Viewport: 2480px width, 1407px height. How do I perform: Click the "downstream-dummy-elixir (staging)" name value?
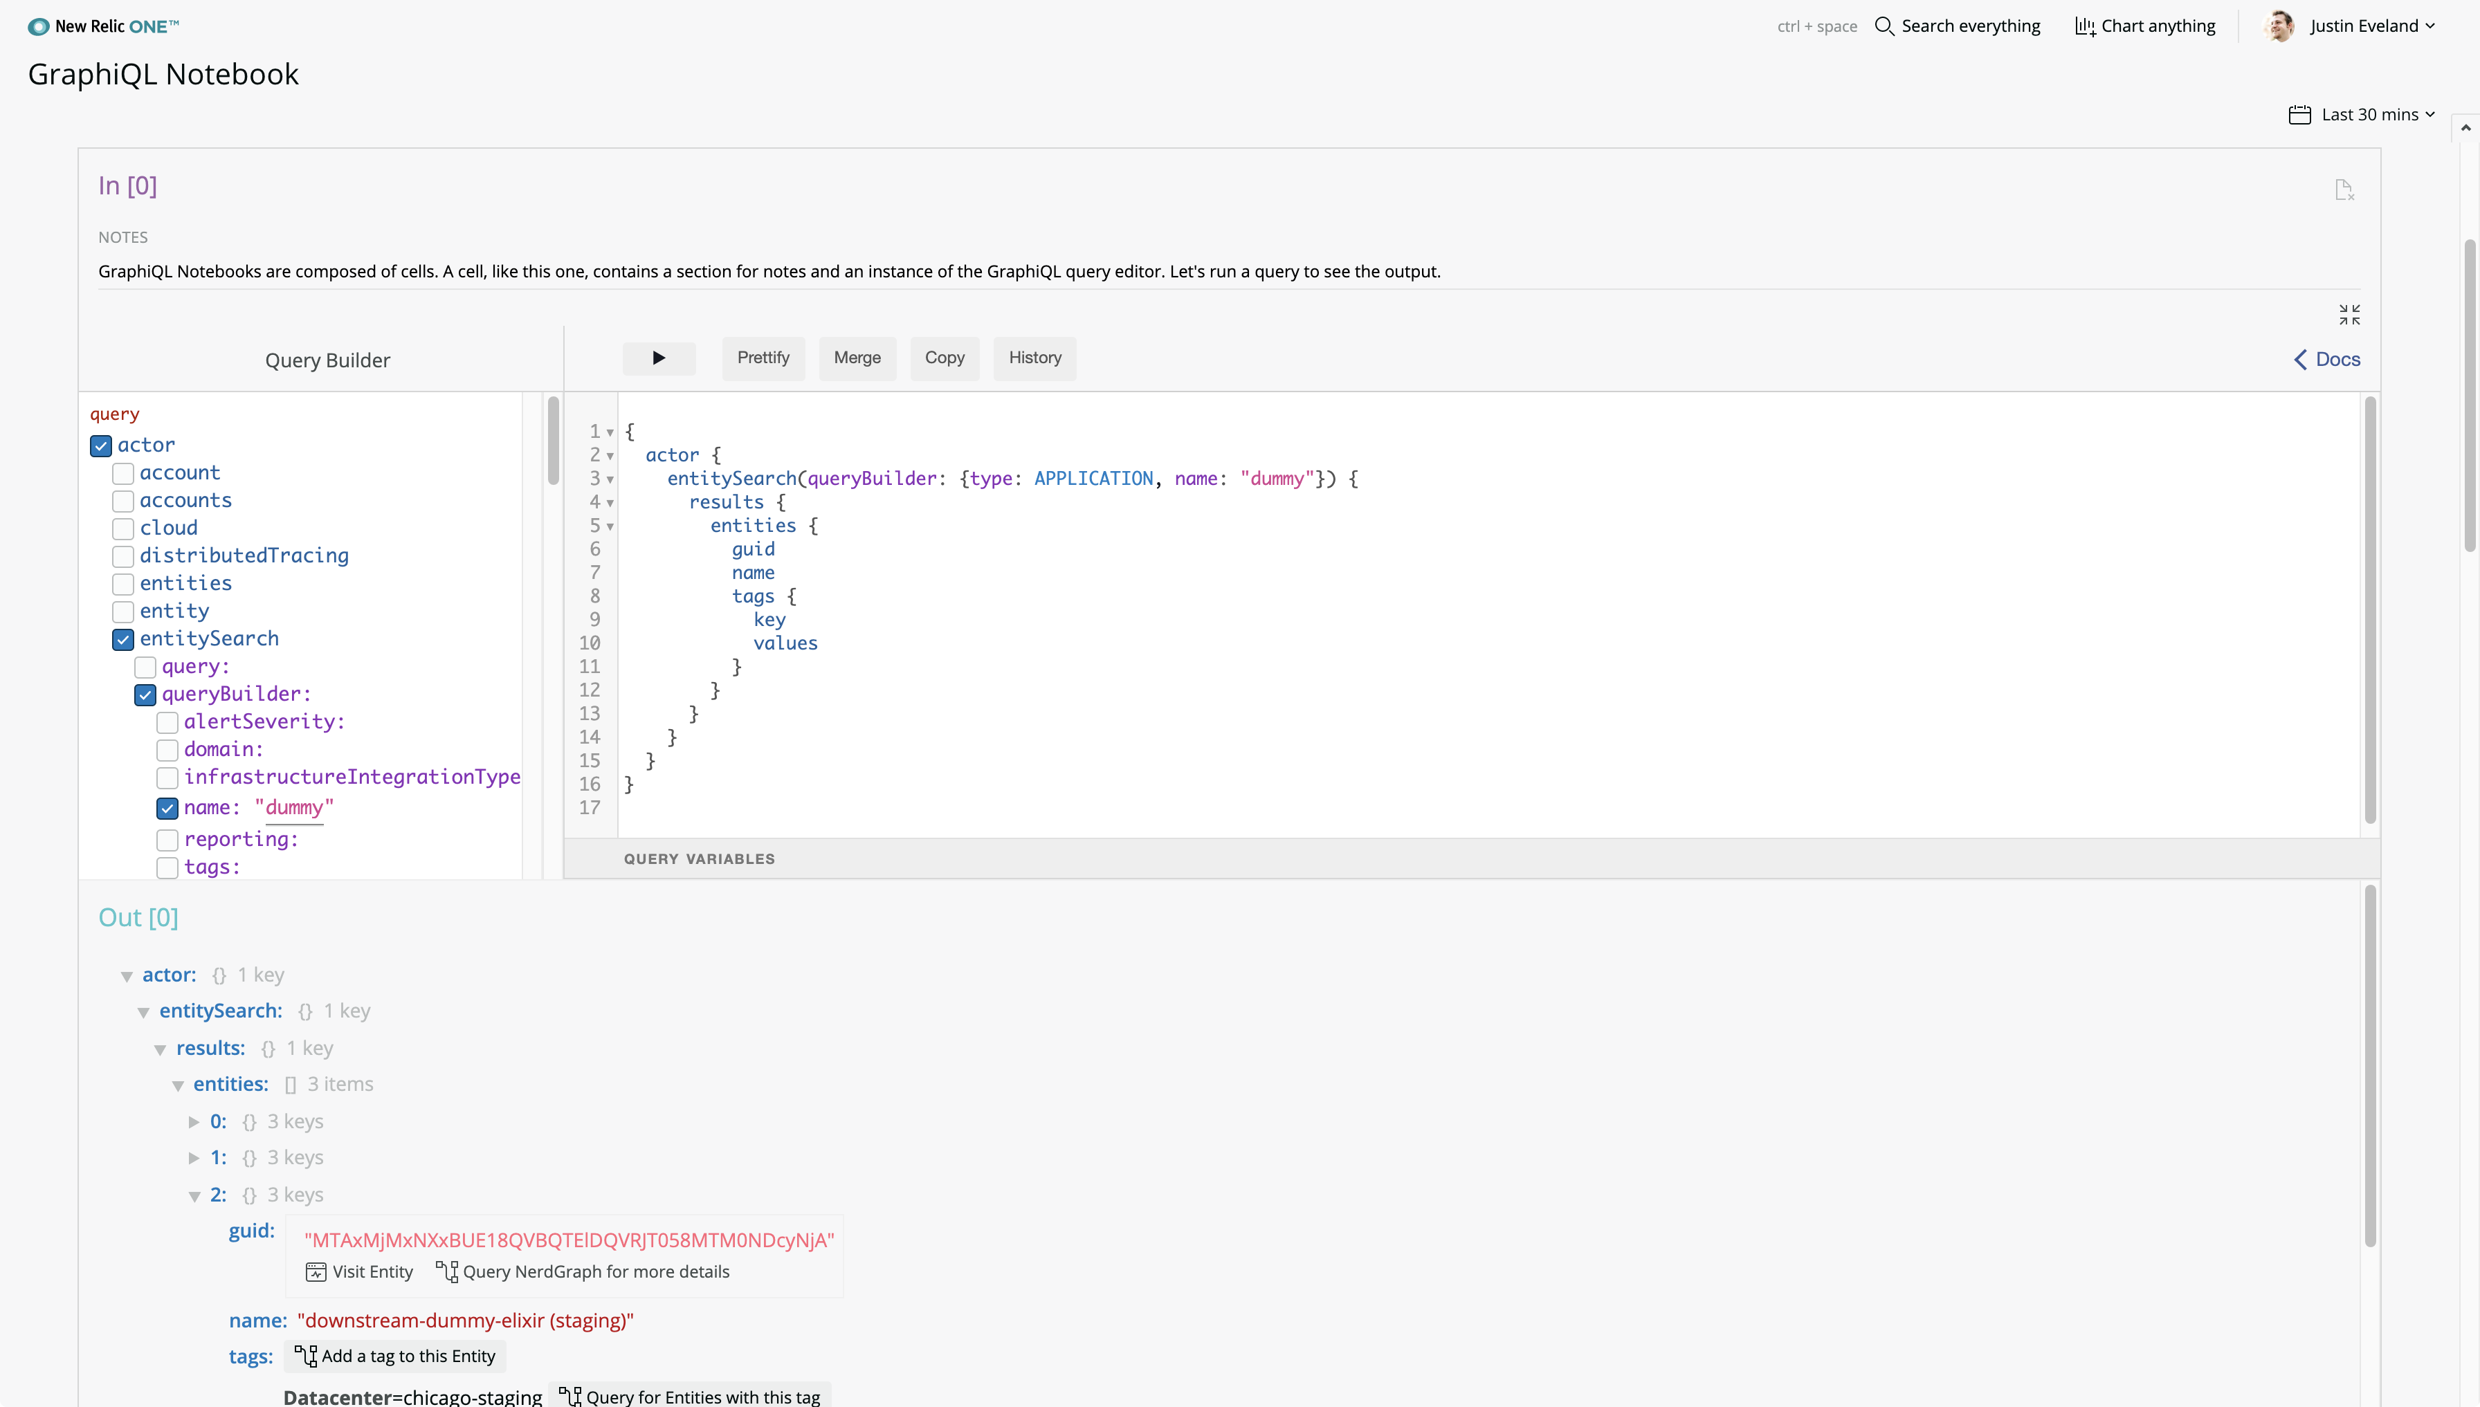466,1321
